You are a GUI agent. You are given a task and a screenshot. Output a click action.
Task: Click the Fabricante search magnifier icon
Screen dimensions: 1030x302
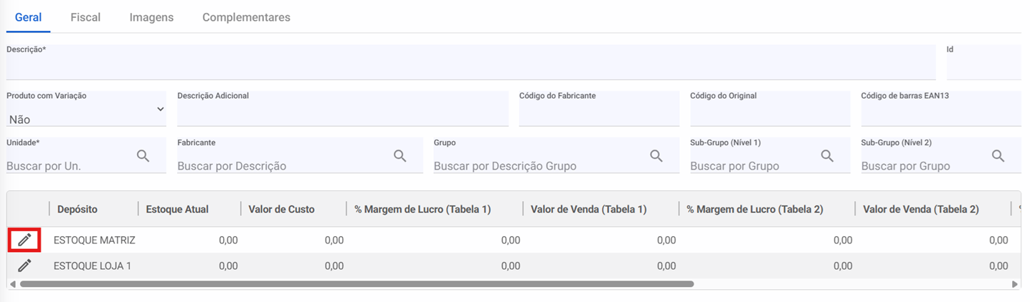400,156
